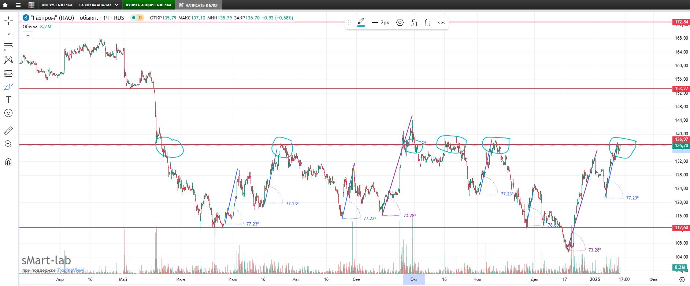Screen dimensions: 690x286
Task: Click the Объём volume indicator label
Action: pos(30,27)
